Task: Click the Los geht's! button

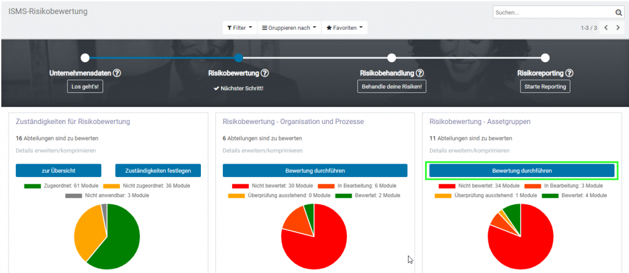Action: [x=85, y=87]
